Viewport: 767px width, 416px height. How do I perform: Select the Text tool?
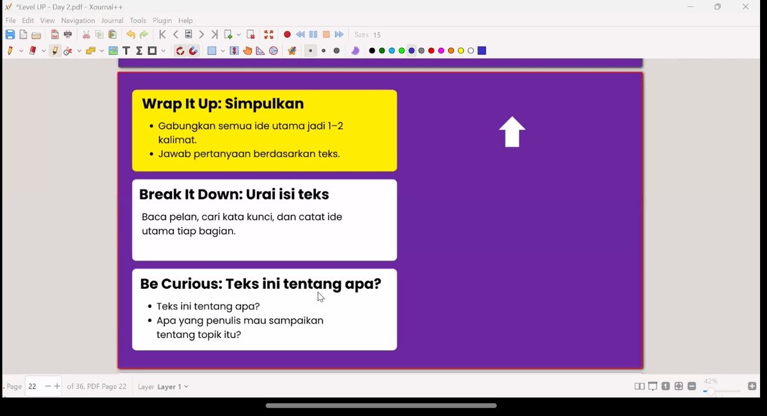[x=126, y=50]
